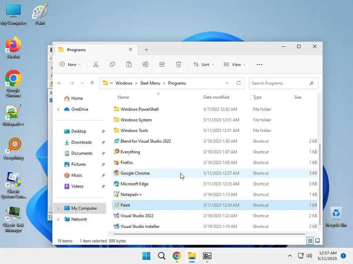The width and height of the screenshot is (353, 264).
Task: Go forward with the right arrow
Action: pyautogui.click(x=72, y=83)
